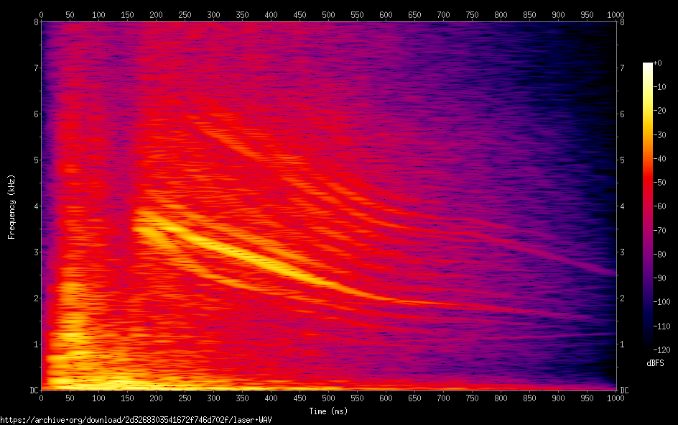Select the 500 ms tick on the bottom axis
Screen dimensions: 678x425
[328, 398]
